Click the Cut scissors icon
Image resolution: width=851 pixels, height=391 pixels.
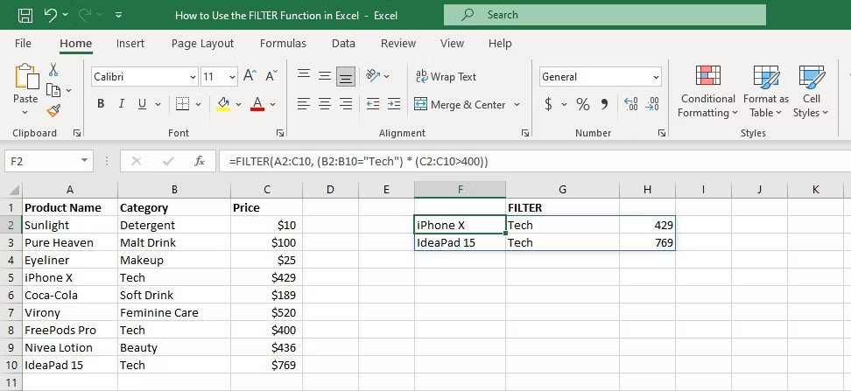(x=53, y=69)
